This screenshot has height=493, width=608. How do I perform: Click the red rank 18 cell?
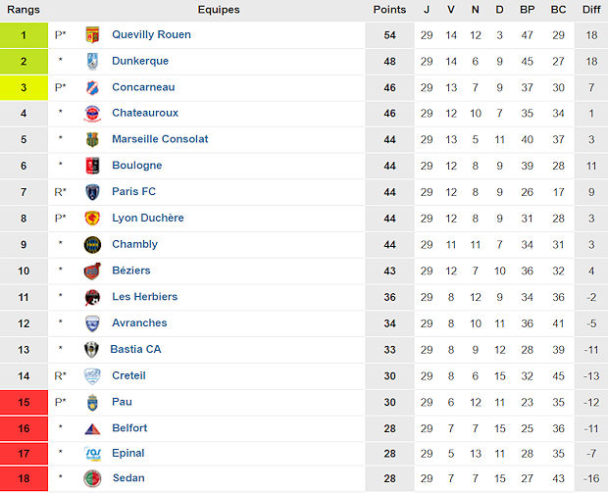tap(24, 478)
